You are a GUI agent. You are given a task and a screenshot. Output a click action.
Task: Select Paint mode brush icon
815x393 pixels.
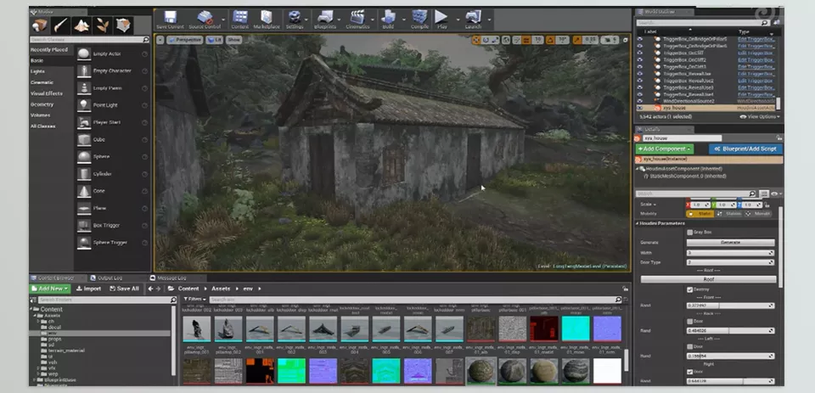(61, 25)
